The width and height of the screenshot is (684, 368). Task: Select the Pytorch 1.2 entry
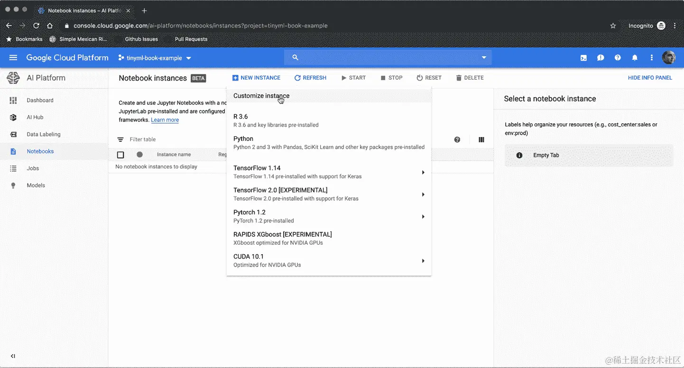329,216
